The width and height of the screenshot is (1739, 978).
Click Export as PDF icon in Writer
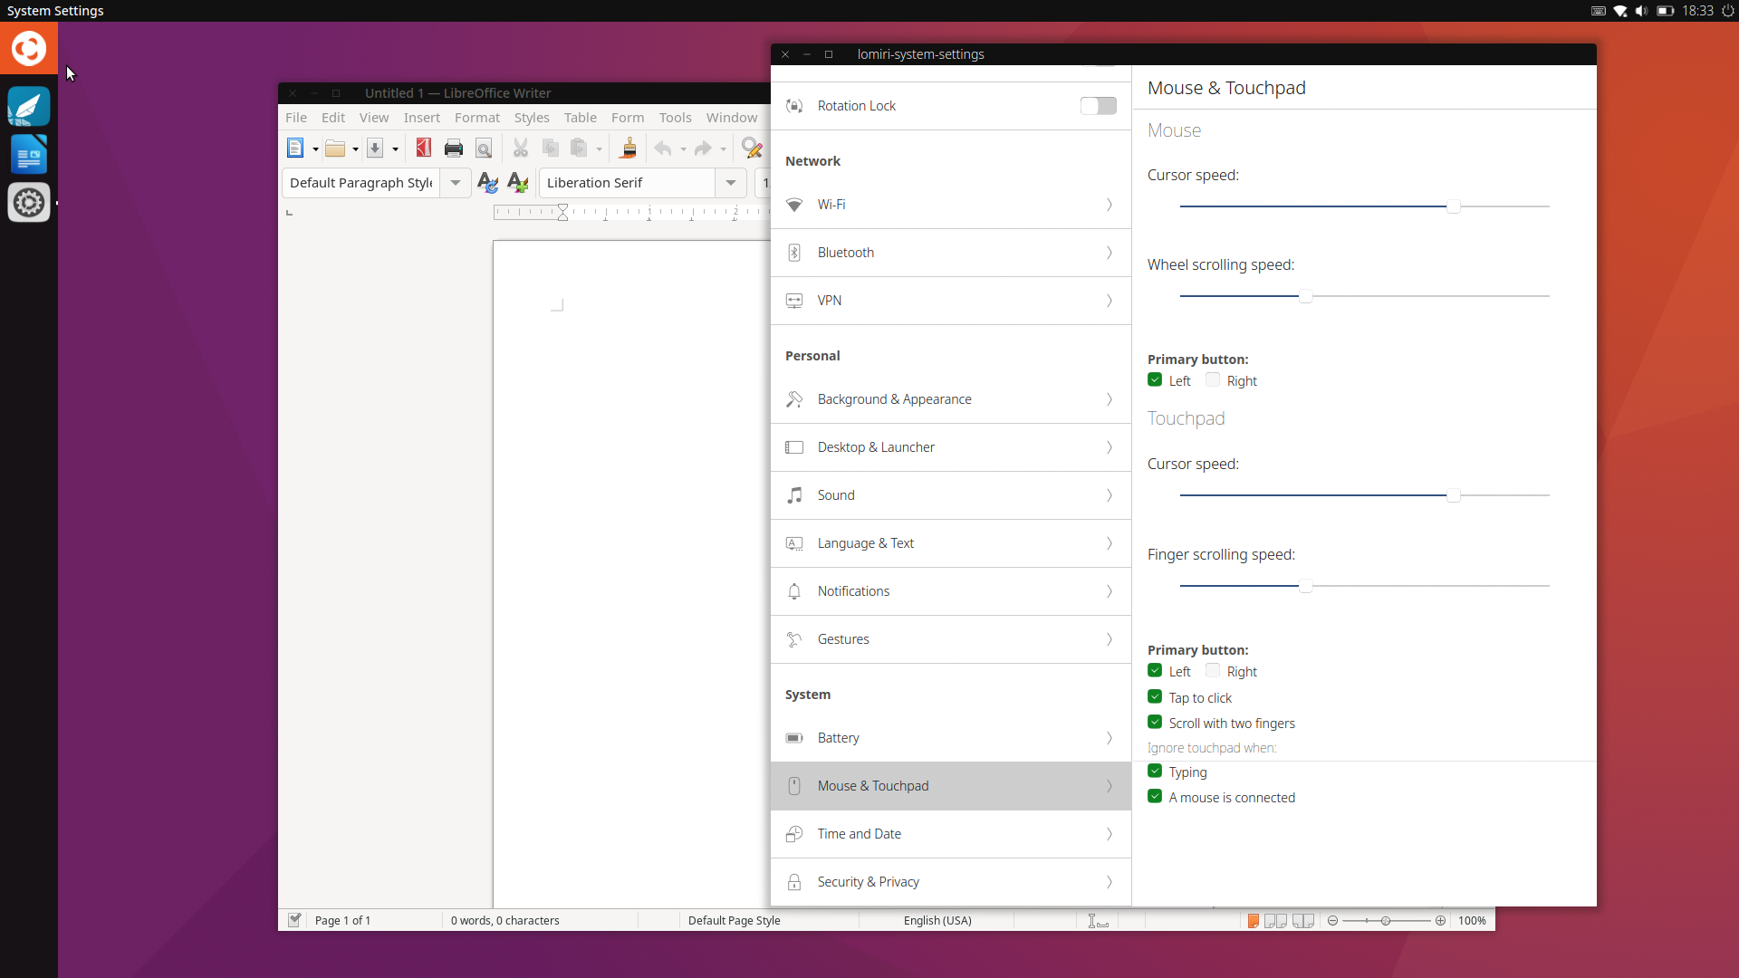click(423, 149)
